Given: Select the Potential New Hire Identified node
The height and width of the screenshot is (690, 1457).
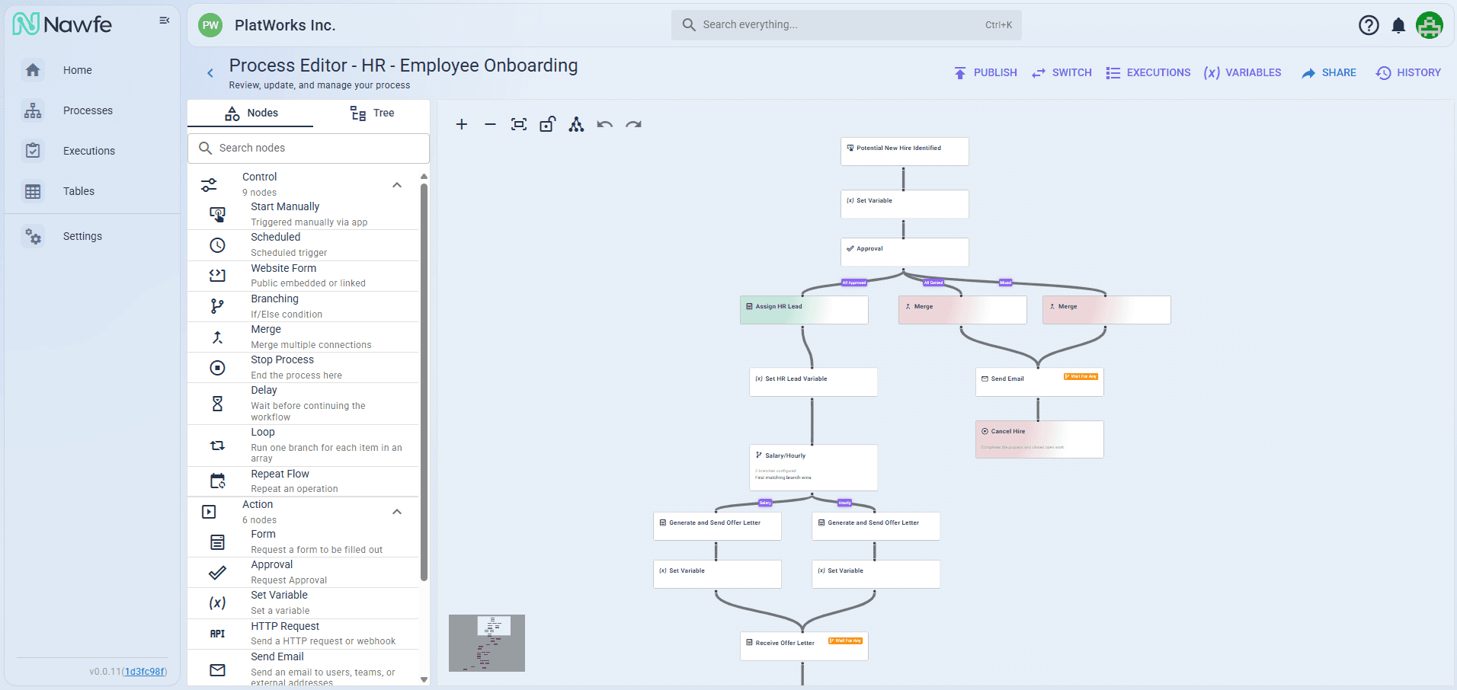Looking at the screenshot, I should point(905,152).
